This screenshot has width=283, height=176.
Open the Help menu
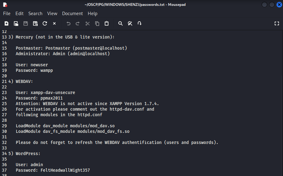click(92, 14)
